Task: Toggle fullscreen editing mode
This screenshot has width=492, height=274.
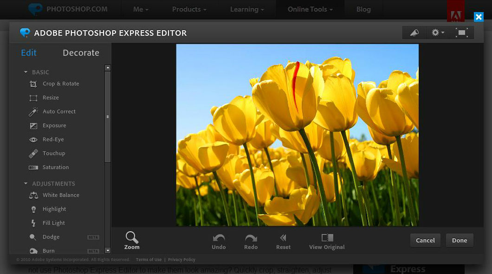Action: coord(462,33)
